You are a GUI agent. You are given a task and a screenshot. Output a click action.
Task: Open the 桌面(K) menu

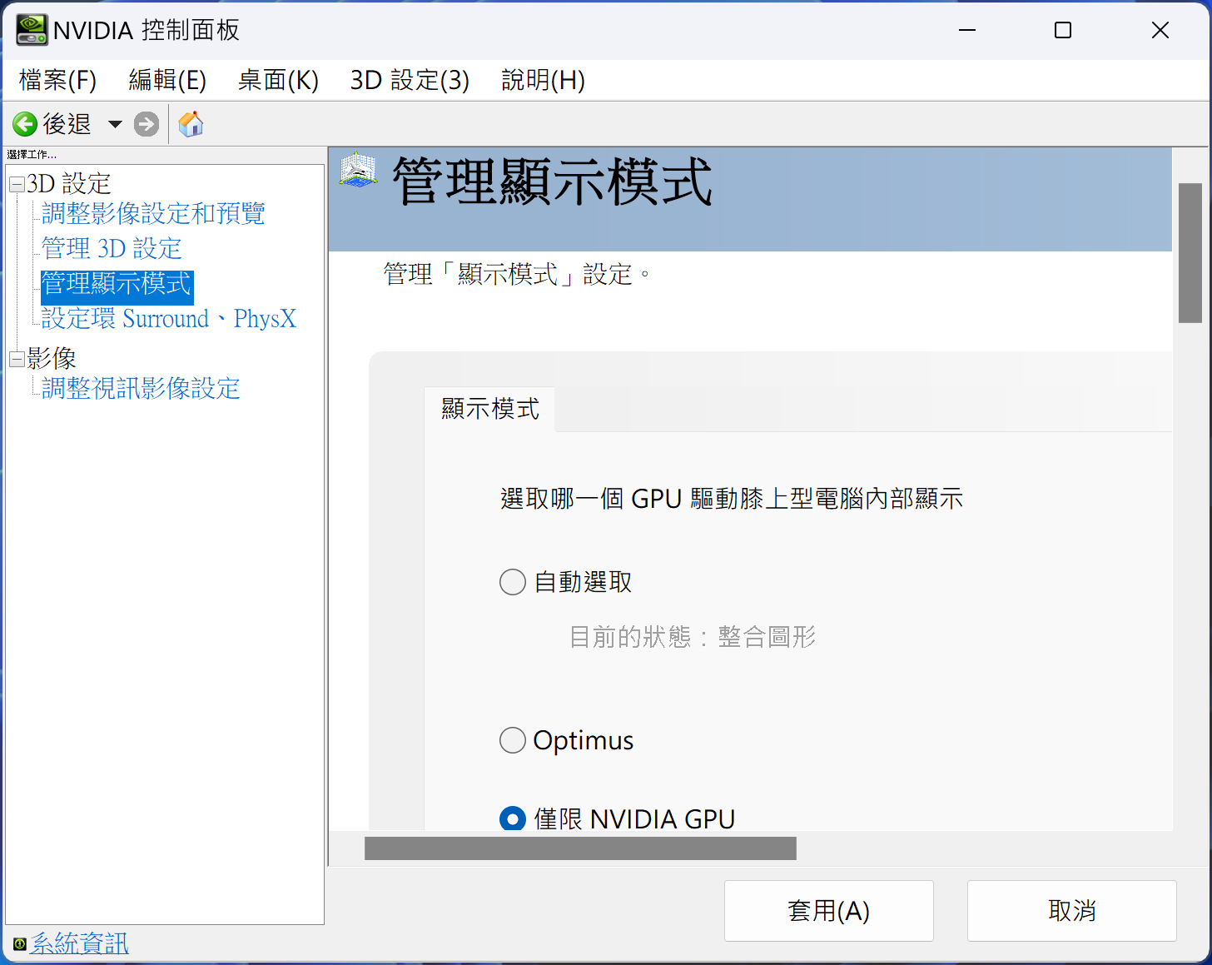(x=278, y=81)
